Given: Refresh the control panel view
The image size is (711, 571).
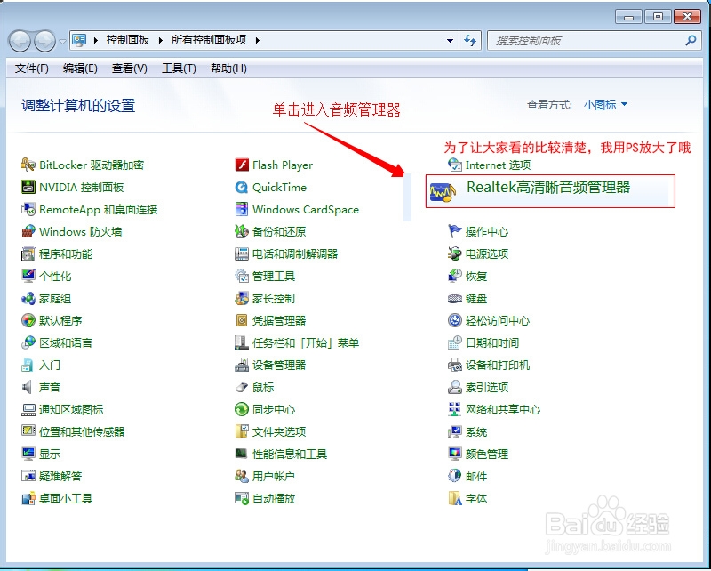Looking at the screenshot, I should (470, 40).
